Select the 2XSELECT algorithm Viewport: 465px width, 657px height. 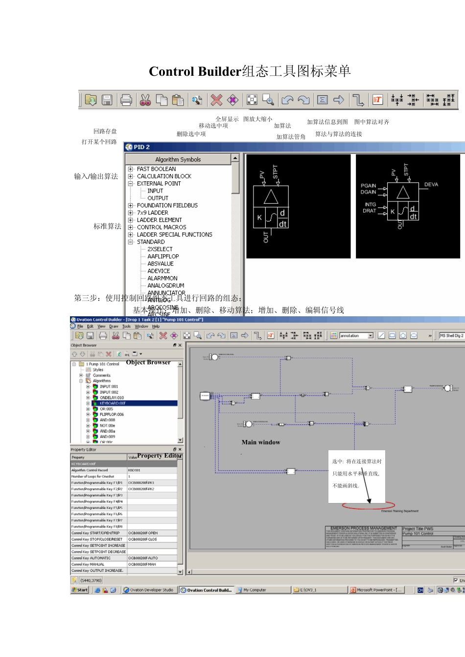click(x=160, y=249)
